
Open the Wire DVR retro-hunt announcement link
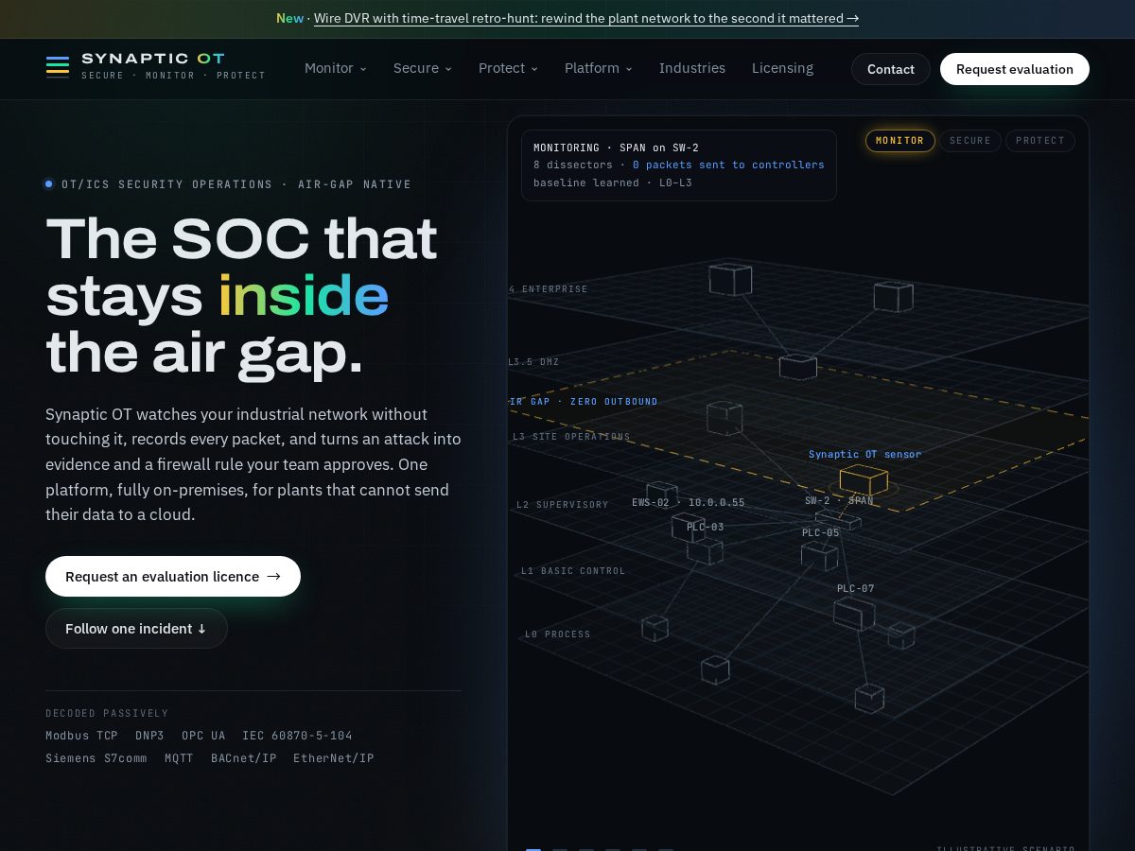click(586, 18)
